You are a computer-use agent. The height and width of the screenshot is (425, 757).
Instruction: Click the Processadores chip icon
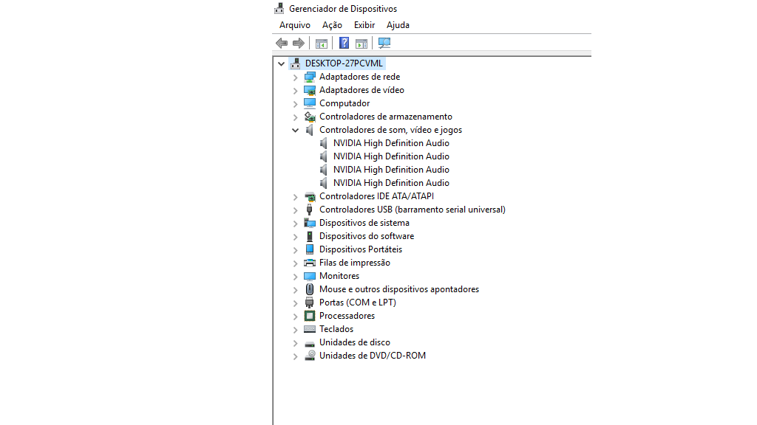click(x=310, y=316)
